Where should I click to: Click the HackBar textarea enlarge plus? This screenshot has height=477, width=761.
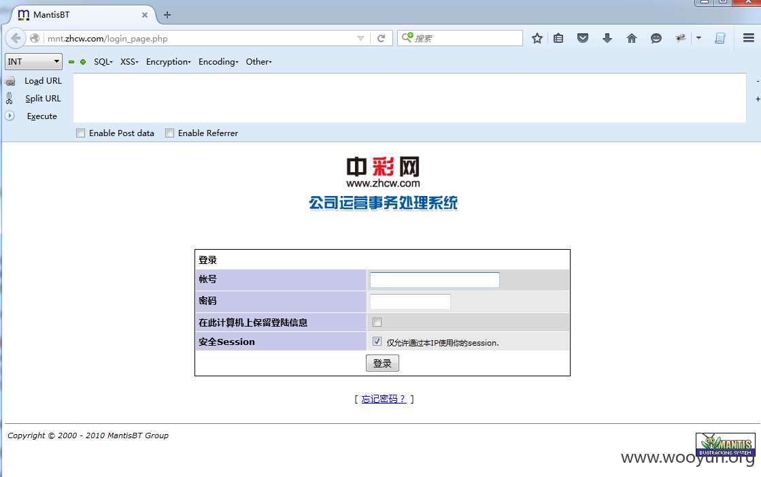coord(758,99)
